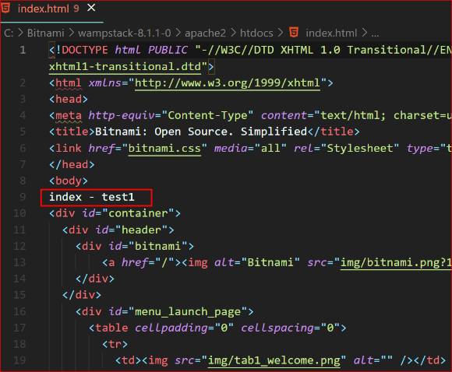Click the opening head tag on line 3
The height and width of the screenshot is (372, 452).
tap(69, 99)
